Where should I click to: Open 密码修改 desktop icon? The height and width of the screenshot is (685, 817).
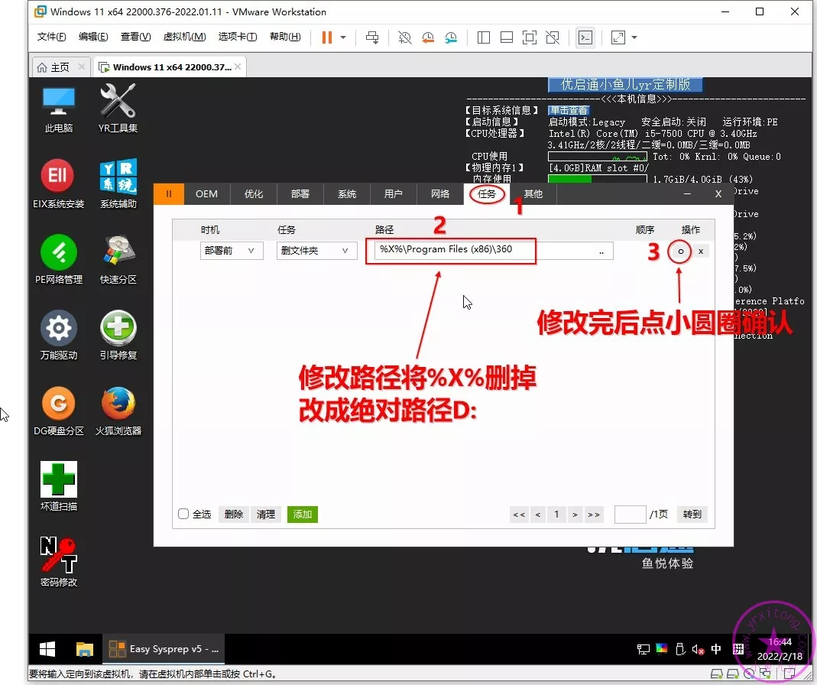point(58,555)
